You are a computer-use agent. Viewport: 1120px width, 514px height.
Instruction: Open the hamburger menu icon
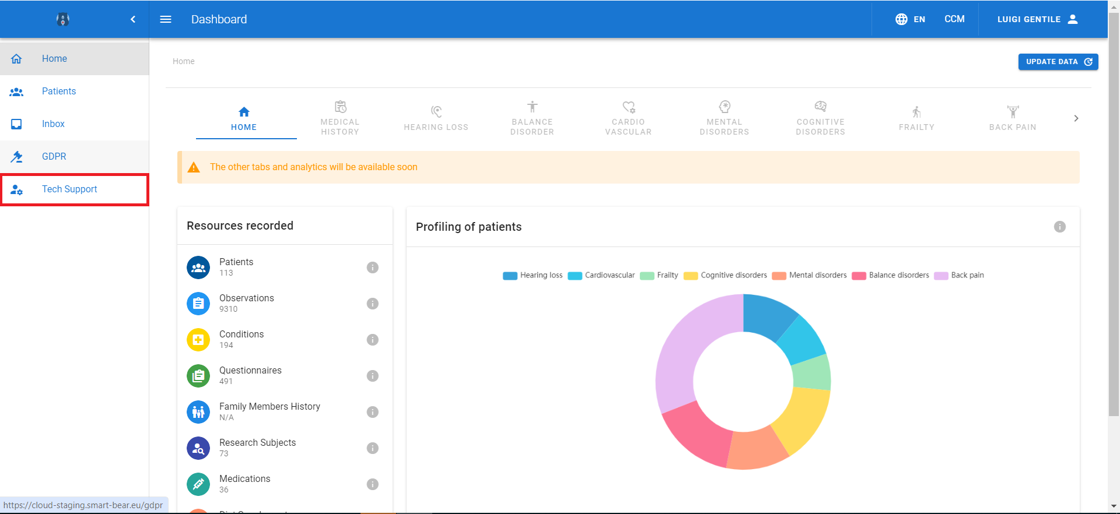click(166, 19)
